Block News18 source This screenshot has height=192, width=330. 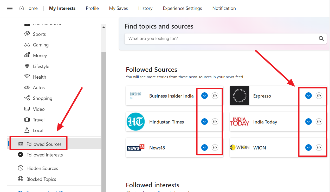(215, 148)
